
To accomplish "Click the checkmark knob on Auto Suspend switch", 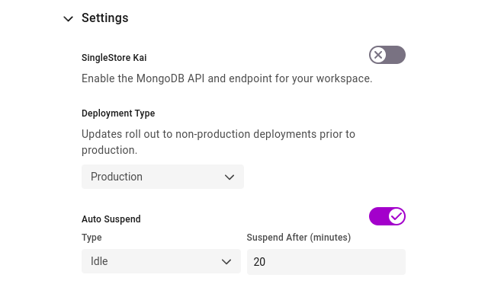I will click(x=396, y=216).
